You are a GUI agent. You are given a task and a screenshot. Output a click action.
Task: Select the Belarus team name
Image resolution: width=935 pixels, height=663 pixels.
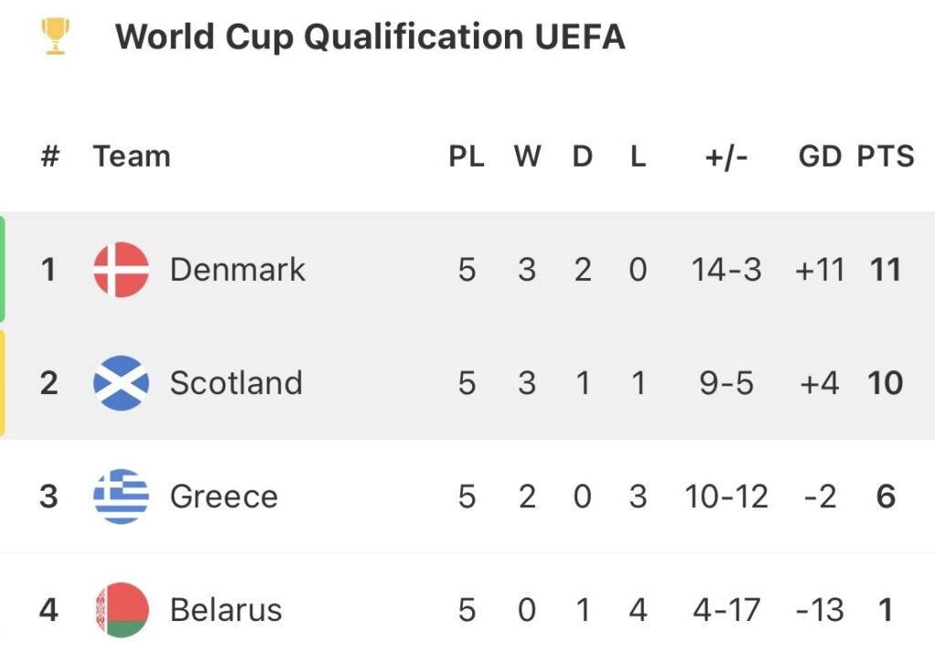pyautogui.click(x=226, y=610)
